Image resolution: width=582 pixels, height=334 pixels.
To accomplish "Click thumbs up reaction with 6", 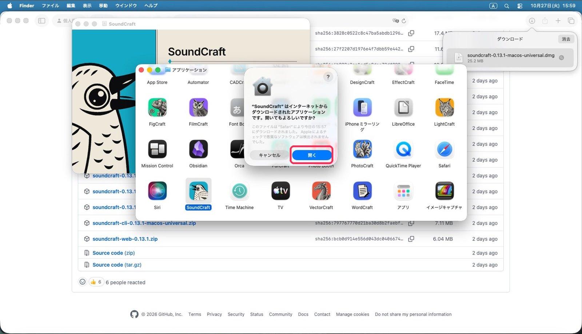I will (x=96, y=282).
